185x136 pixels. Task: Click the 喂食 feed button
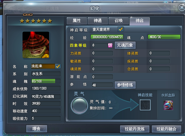37,129
